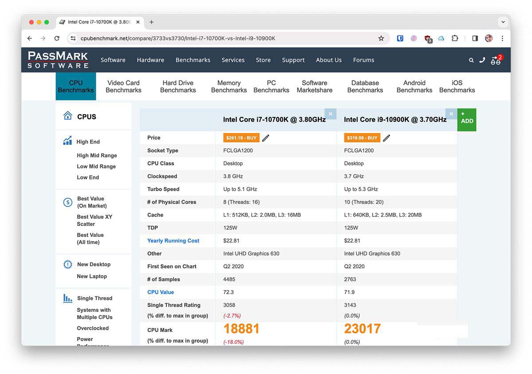
Task: Click the Best Value dollar icon
Action: pyautogui.click(x=68, y=203)
